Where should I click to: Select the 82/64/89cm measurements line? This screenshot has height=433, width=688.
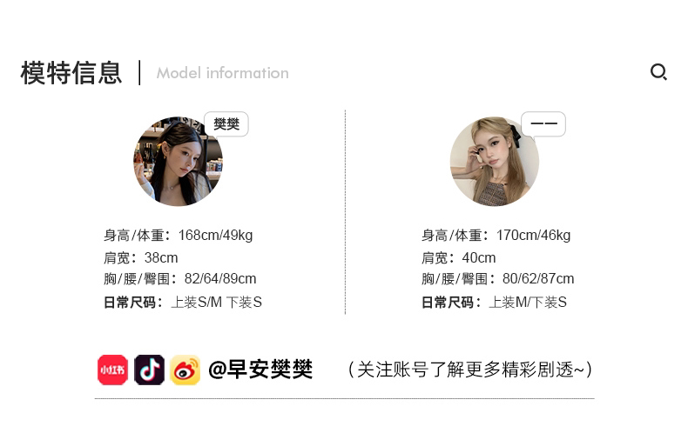click(180, 279)
